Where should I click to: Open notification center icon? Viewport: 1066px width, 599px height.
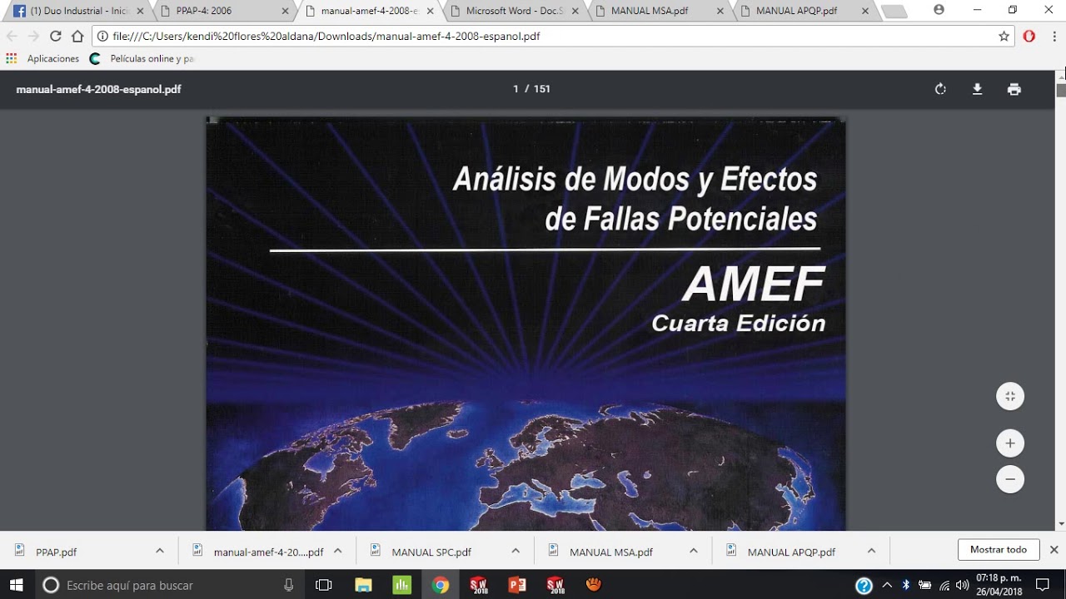(1042, 585)
